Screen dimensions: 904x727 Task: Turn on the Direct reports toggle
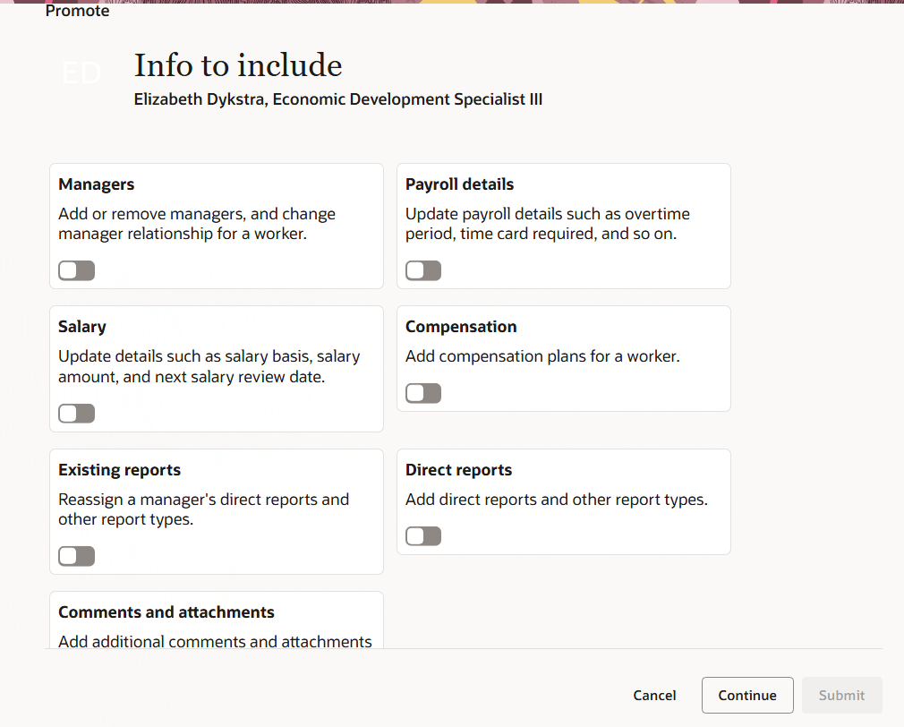click(x=423, y=535)
